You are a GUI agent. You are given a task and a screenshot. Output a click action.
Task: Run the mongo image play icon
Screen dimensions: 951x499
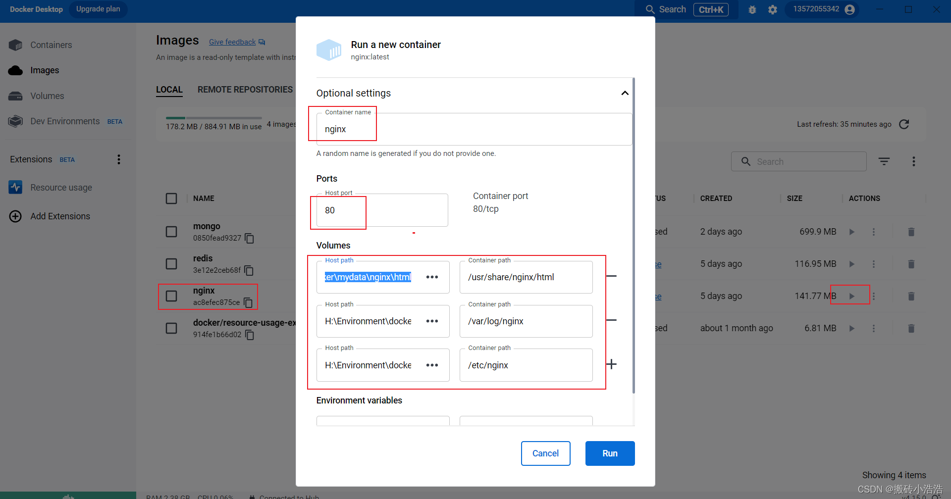852,232
